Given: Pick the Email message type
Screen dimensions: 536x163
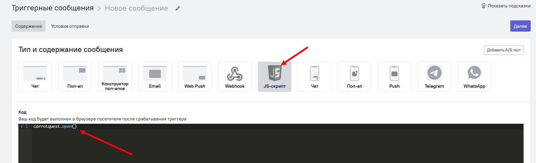Looking at the screenshot, I should (155, 77).
